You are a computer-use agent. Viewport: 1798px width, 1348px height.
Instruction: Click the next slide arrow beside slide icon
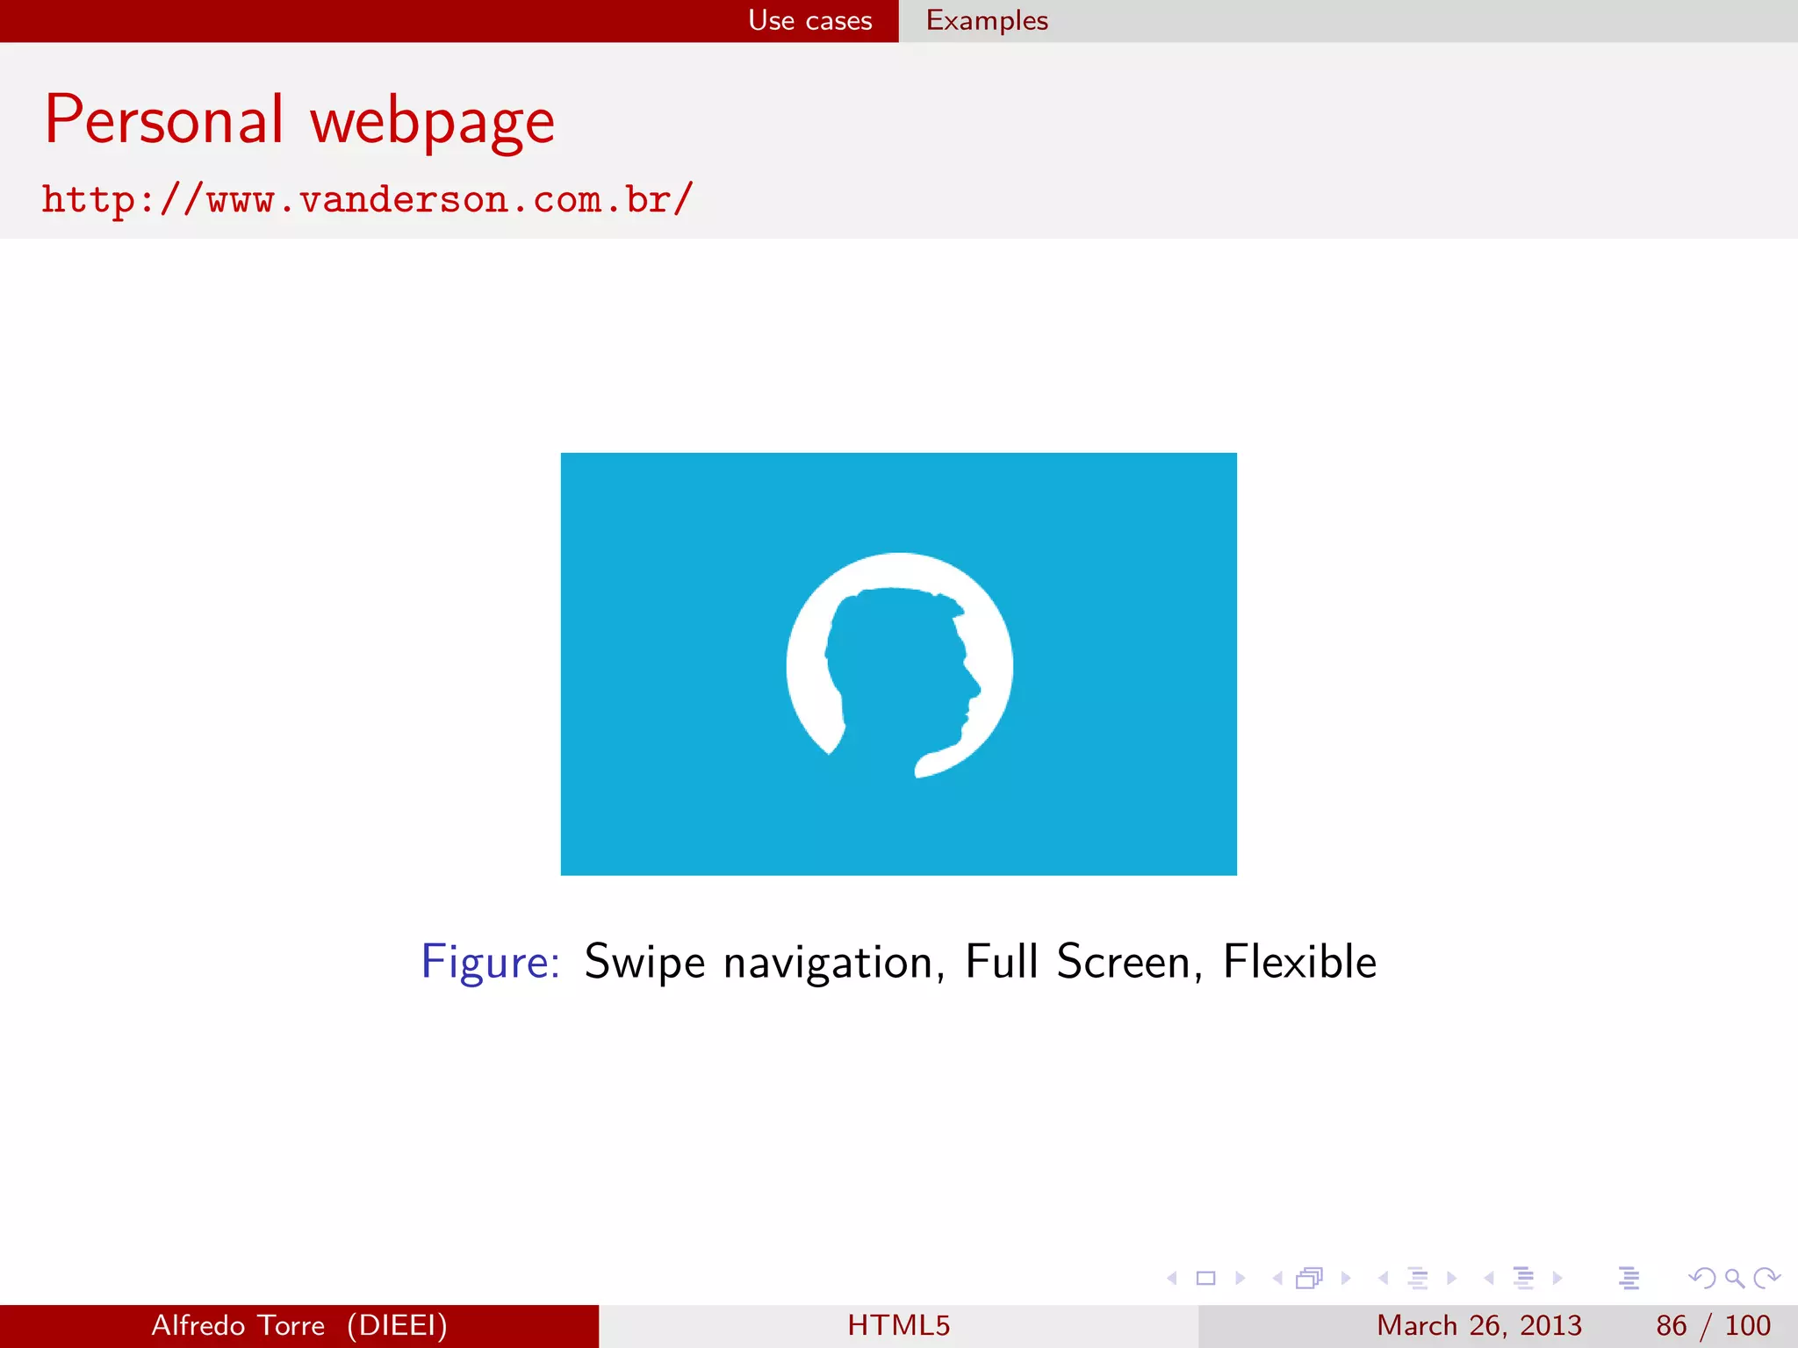tap(1240, 1278)
